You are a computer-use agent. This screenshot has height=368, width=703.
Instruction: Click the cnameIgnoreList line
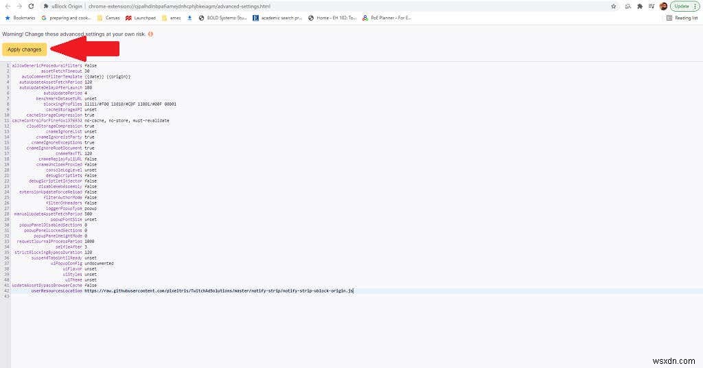click(x=71, y=132)
